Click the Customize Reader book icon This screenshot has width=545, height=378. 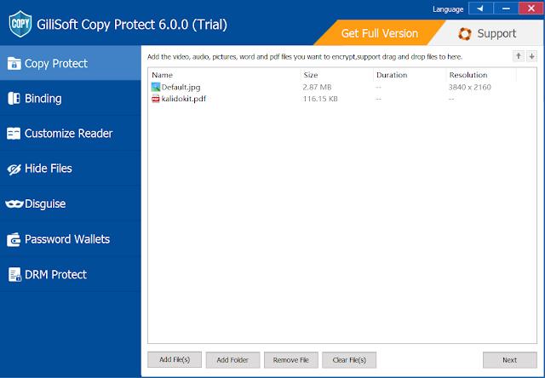[x=14, y=134]
